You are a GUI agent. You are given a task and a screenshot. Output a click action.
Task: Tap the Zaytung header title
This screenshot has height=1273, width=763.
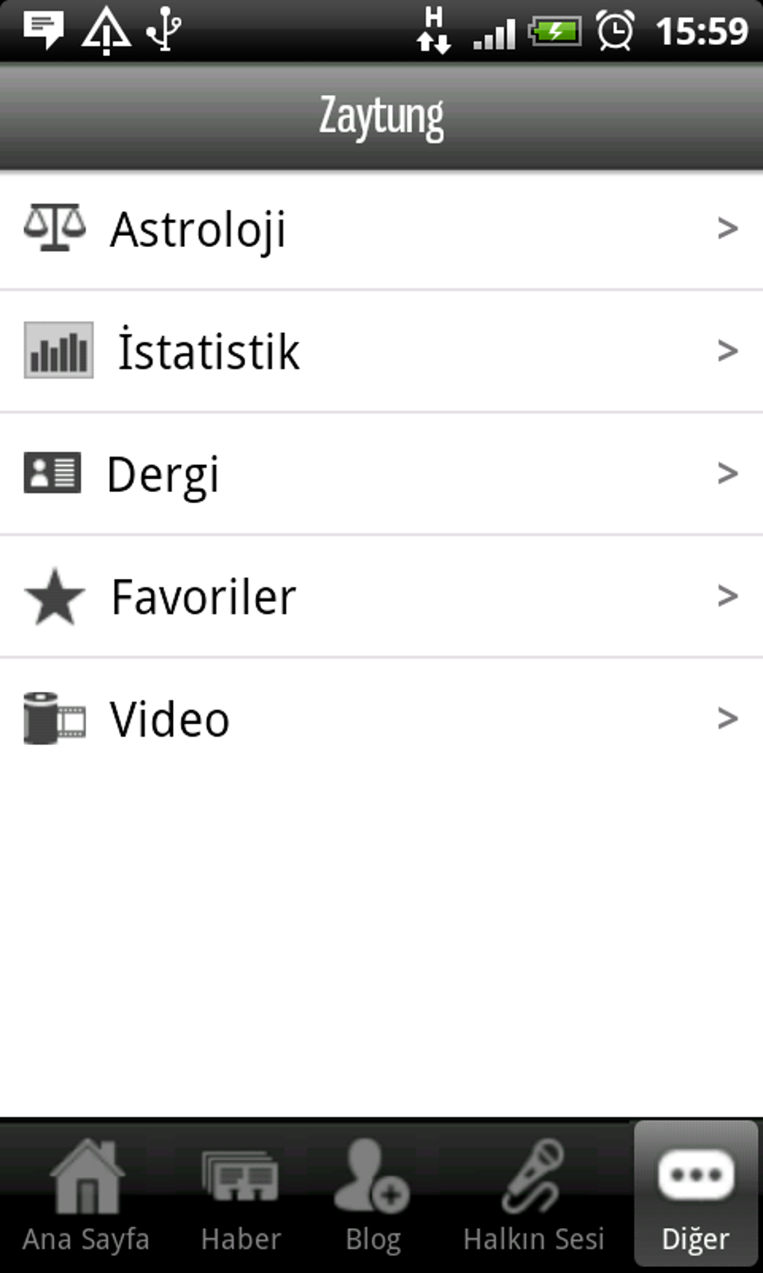tap(381, 117)
